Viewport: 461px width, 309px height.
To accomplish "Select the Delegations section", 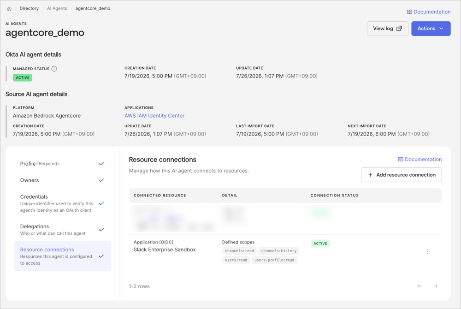I will pos(62,230).
